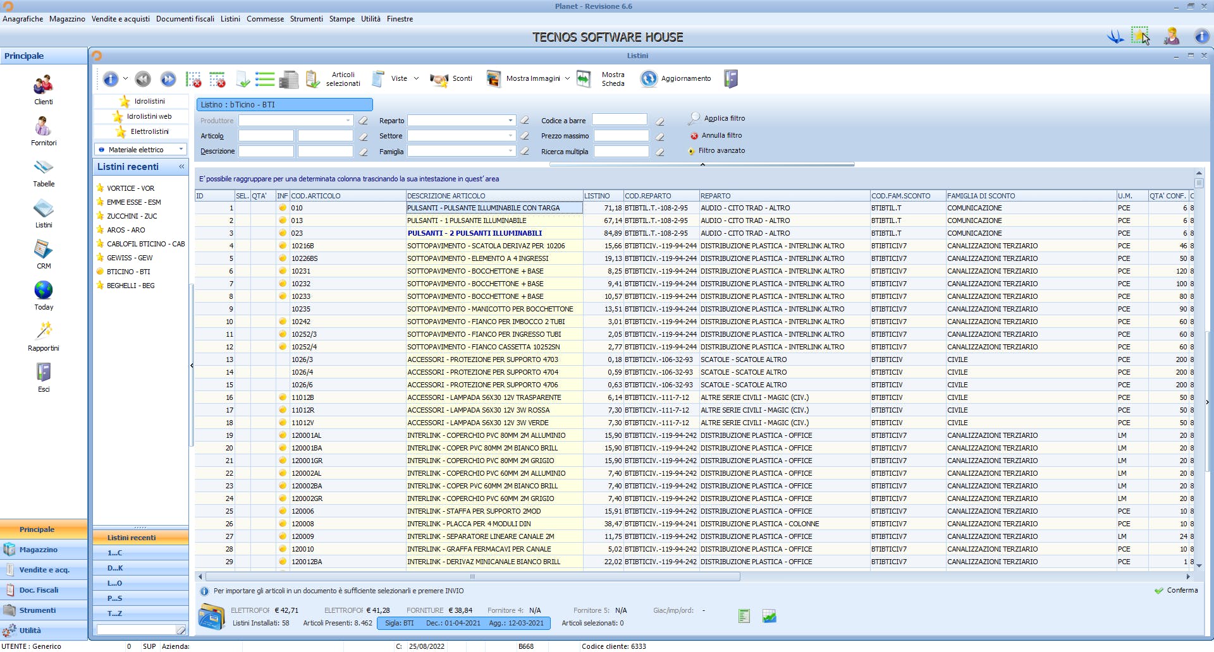Open the Clienti section in sidebar
This screenshot has height=652, width=1214.
[x=43, y=89]
